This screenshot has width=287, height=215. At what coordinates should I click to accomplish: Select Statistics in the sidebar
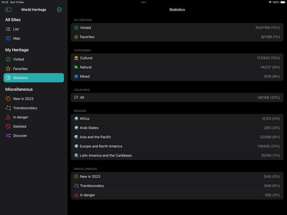click(x=34, y=78)
